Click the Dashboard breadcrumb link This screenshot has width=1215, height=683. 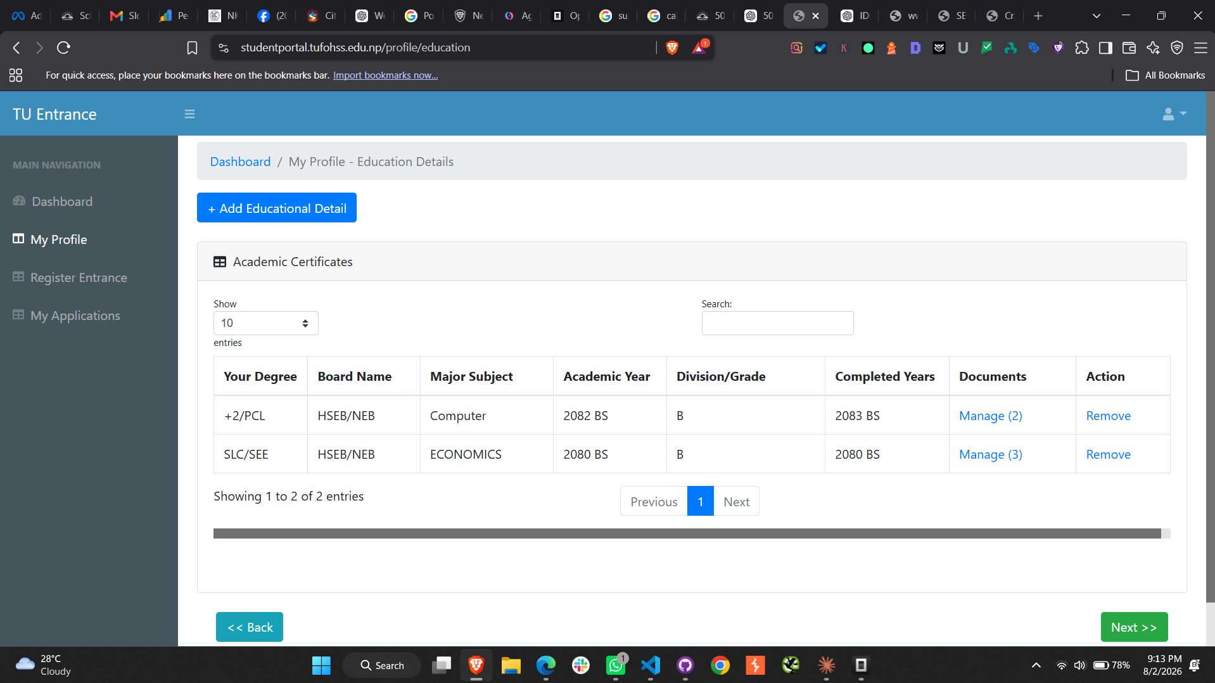click(240, 162)
